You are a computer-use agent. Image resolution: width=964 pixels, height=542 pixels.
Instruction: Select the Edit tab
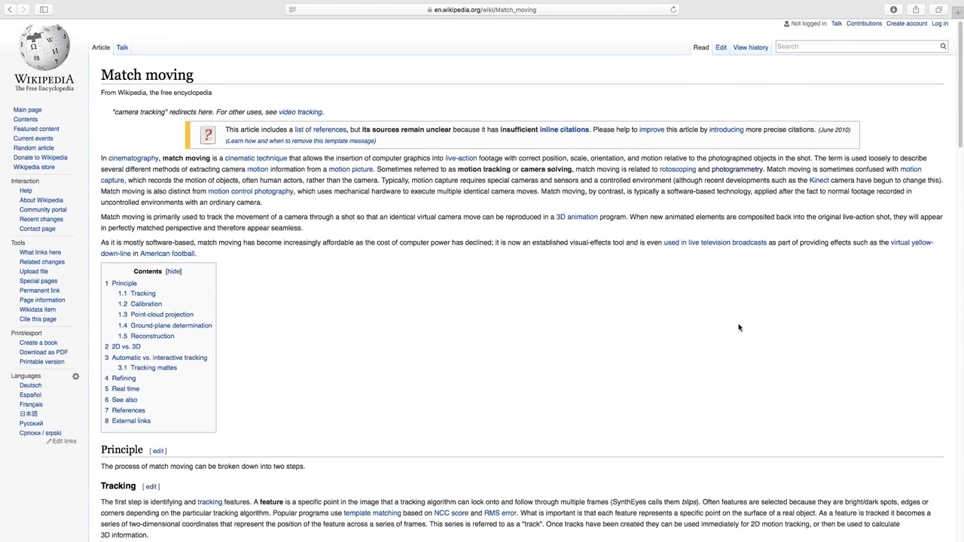click(721, 47)
